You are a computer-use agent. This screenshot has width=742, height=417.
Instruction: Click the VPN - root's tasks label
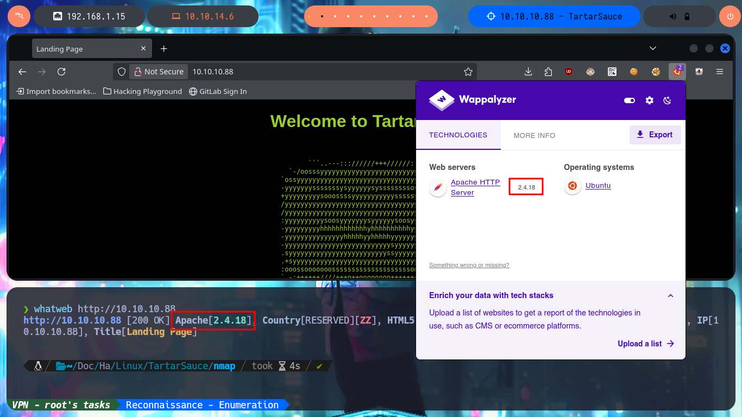pos(61,405)
